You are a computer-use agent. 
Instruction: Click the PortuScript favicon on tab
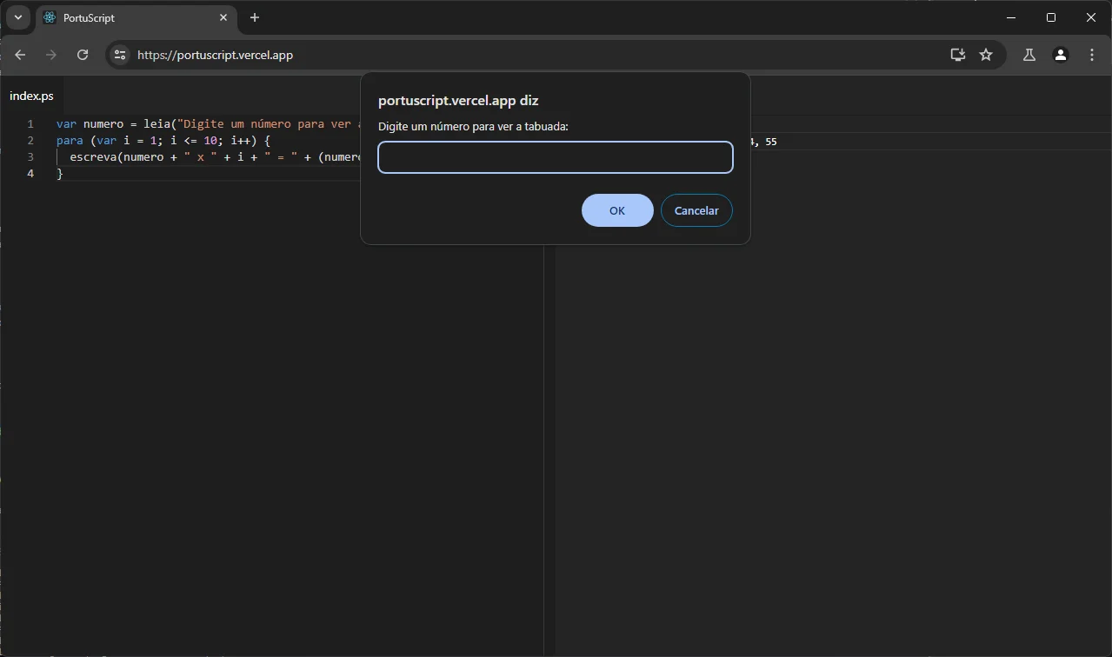[50, 17]
